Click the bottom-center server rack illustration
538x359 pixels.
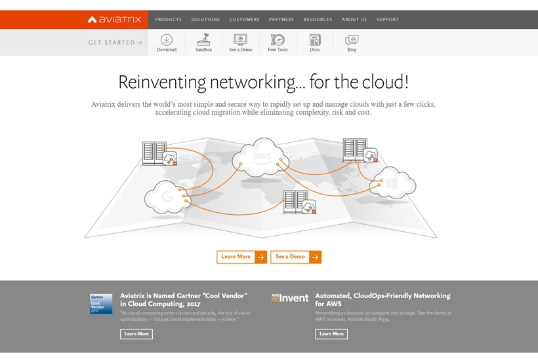tap(300, 202)
